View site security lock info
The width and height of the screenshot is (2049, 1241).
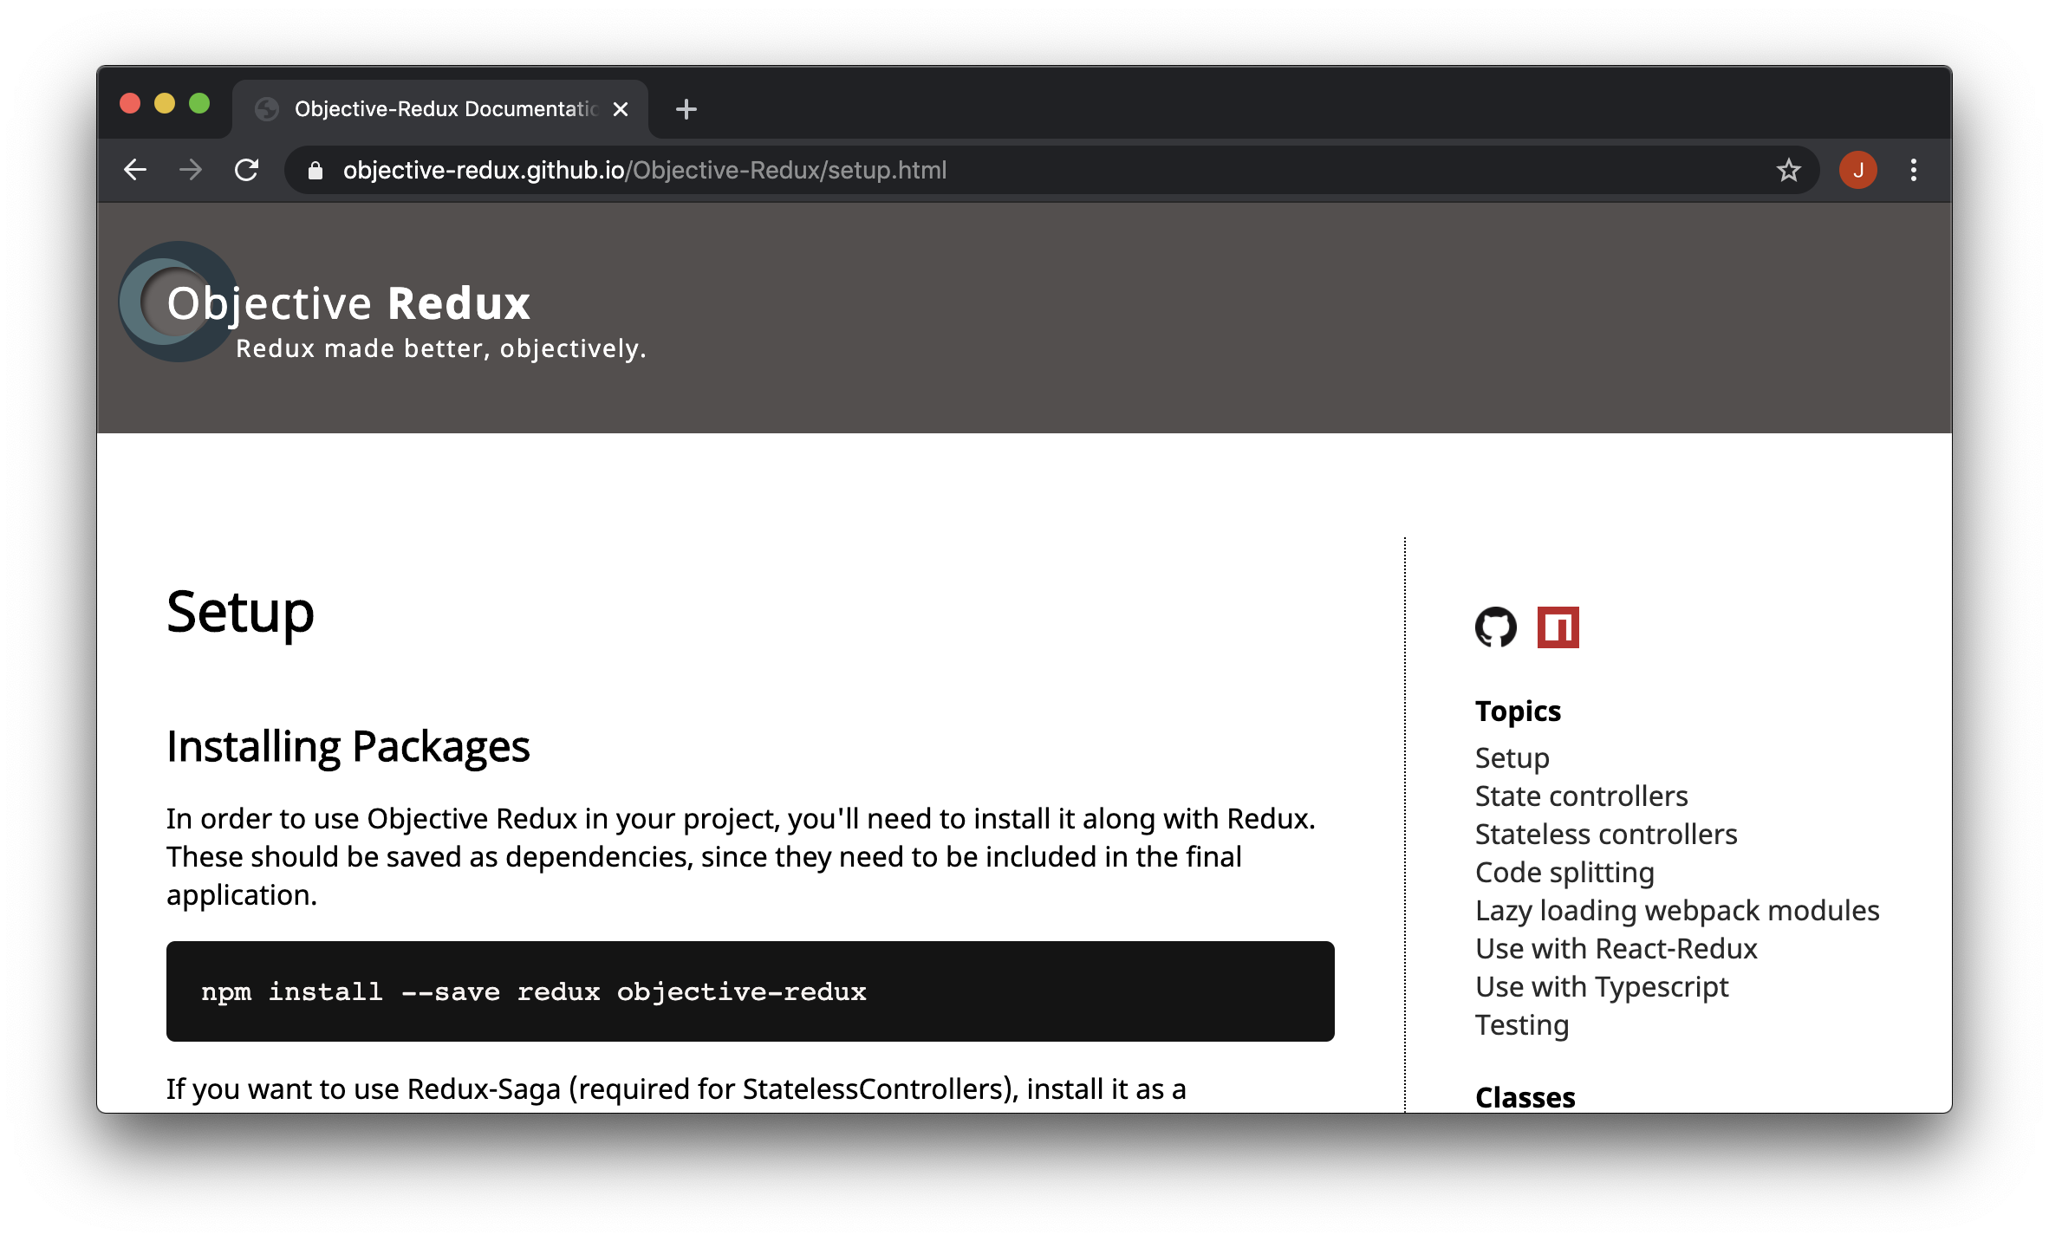pyautogui.click(x=315, y=171)
